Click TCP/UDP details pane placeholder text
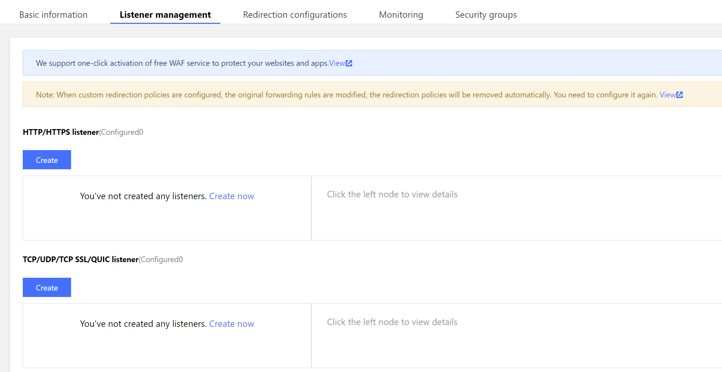This screenshot has width=722, height=372. tap(392, 322)
